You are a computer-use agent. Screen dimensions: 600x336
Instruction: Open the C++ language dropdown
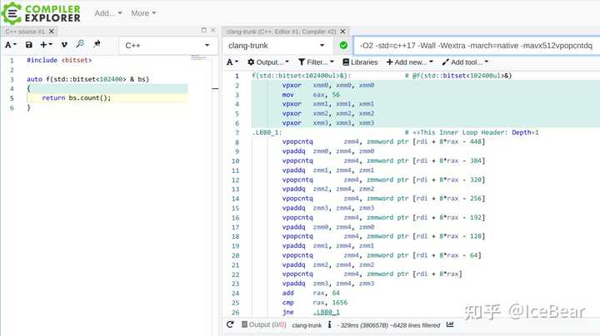167,45
